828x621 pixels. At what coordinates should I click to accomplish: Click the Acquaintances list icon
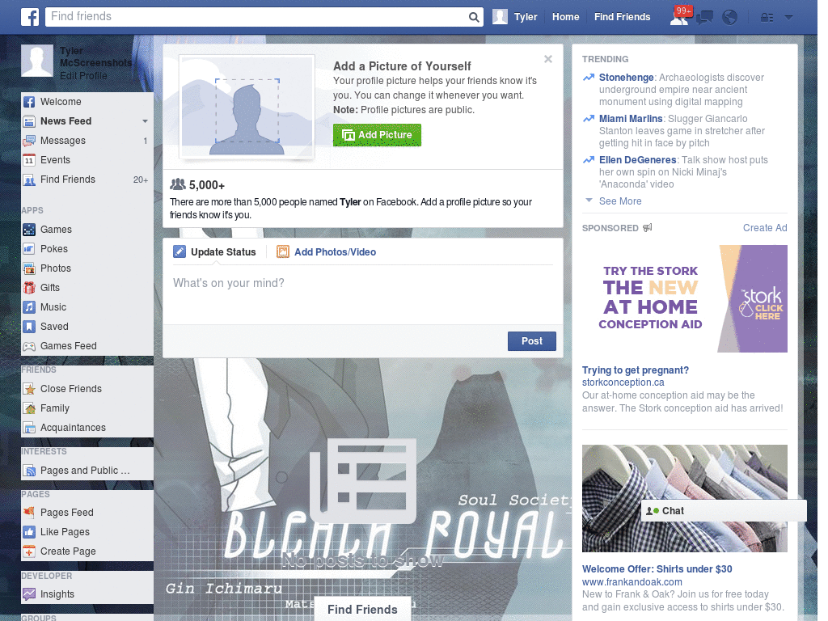[29, 428]
